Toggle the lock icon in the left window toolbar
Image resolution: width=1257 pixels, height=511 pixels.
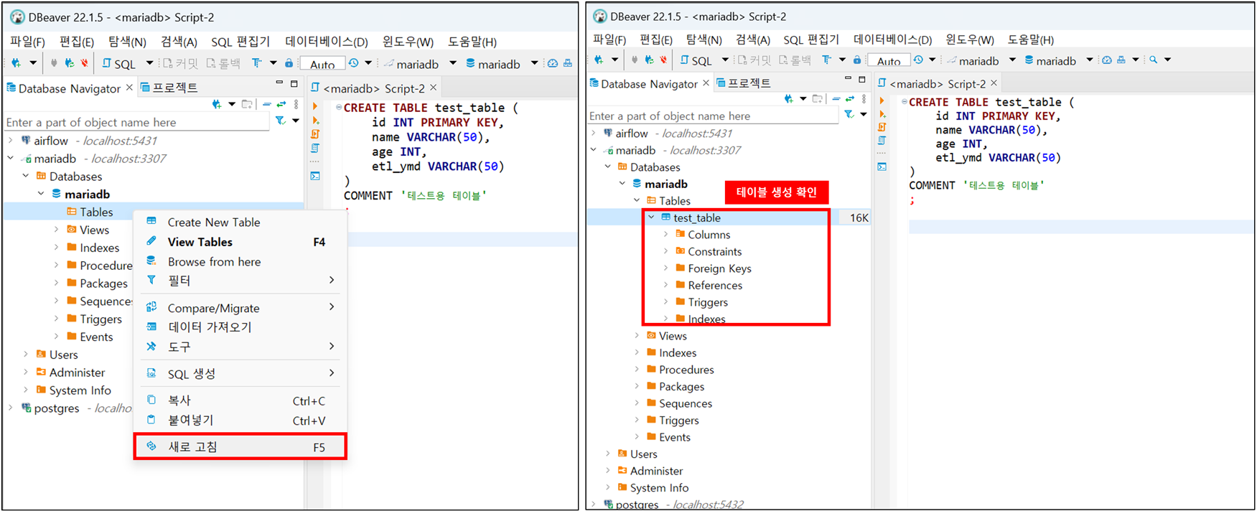(289, 63)
